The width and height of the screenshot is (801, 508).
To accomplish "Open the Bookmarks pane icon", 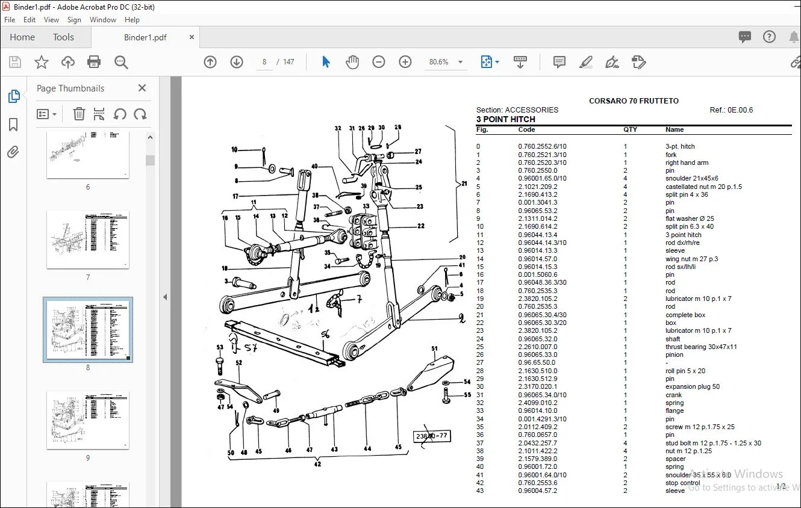I will (13, 125).
